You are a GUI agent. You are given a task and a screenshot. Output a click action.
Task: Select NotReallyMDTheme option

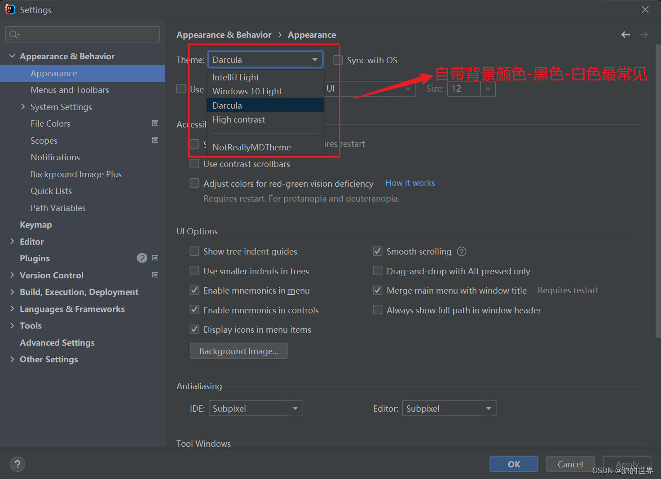click(265, 147)
